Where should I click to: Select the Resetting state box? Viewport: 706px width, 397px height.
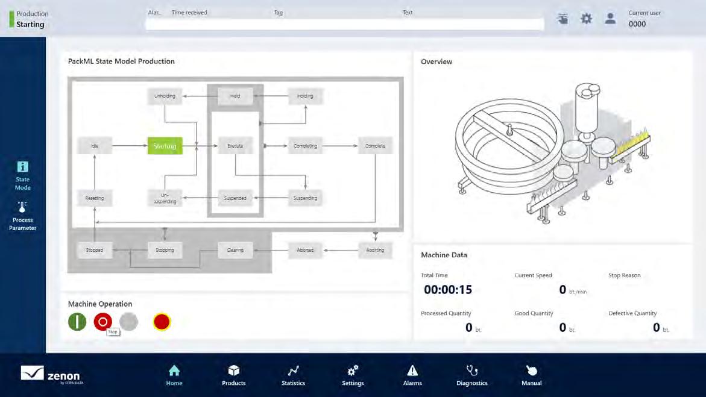click(95, 198)
